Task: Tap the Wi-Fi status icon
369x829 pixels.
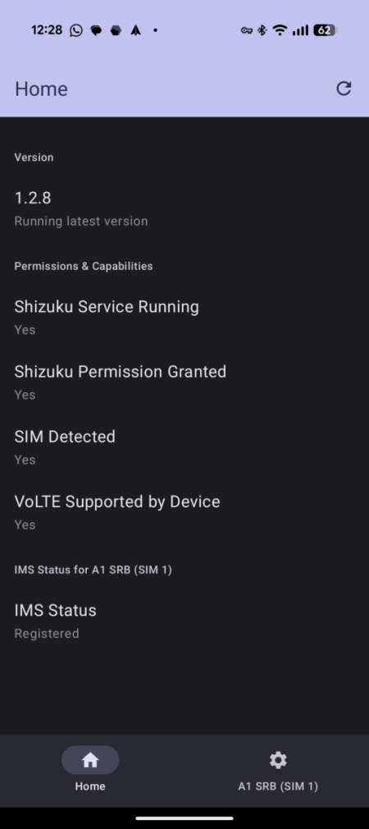Action: coord(280,30)
